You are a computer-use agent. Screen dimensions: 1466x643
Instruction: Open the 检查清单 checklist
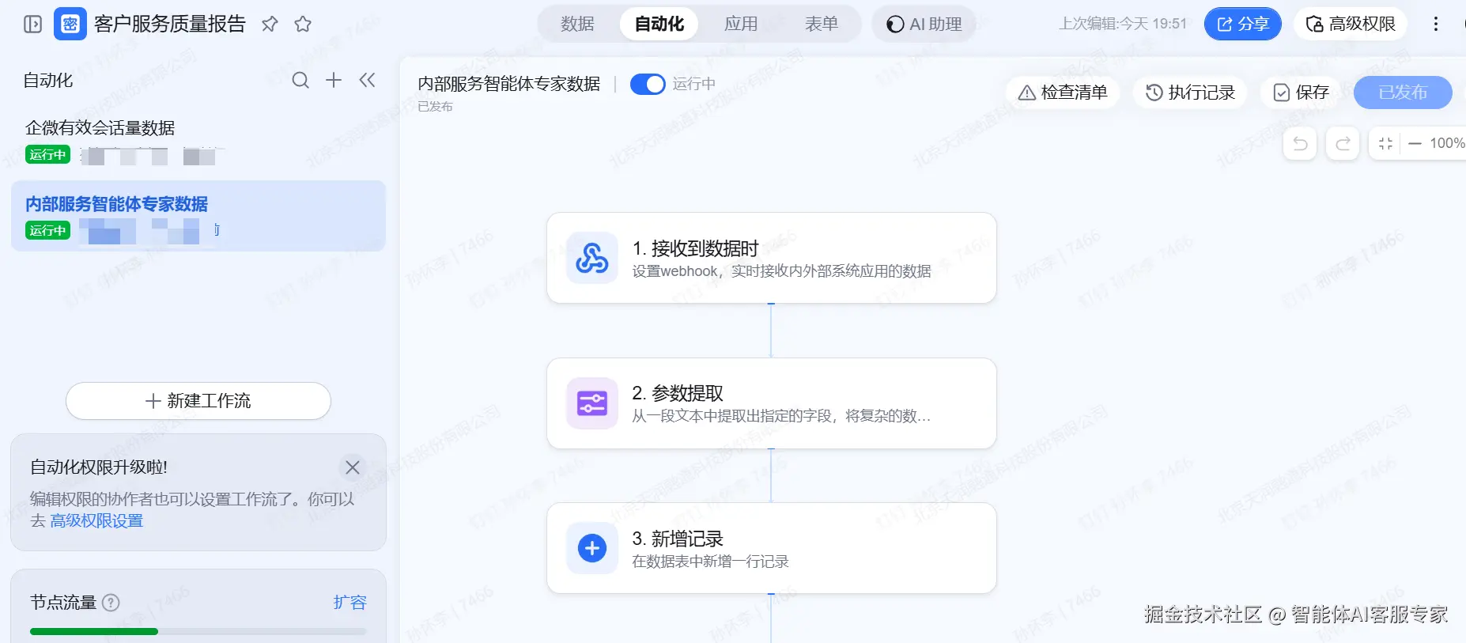pos(1063,93)
